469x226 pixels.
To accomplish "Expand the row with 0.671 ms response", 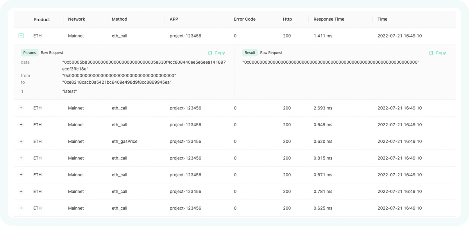I will click(21, 175).
